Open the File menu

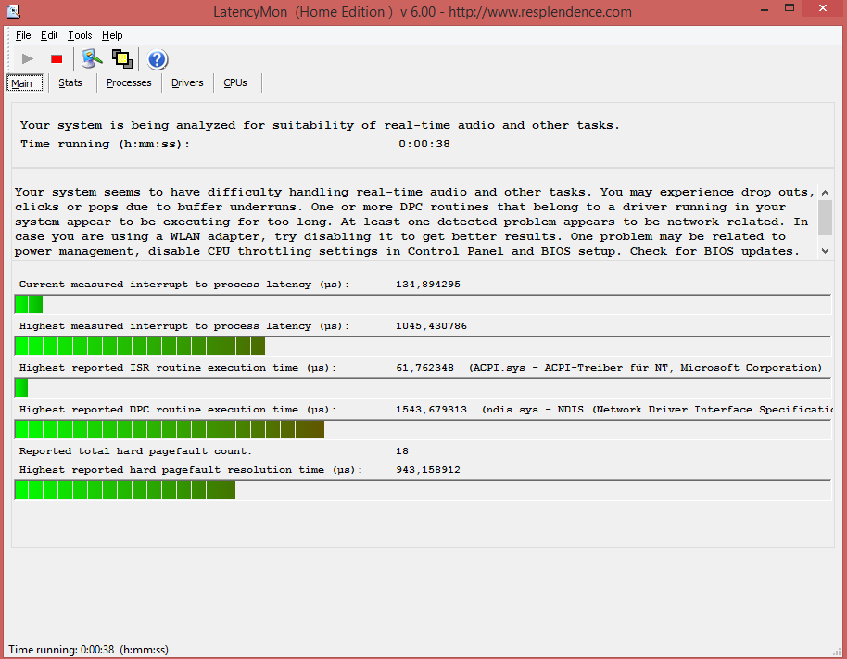(23, 35)
